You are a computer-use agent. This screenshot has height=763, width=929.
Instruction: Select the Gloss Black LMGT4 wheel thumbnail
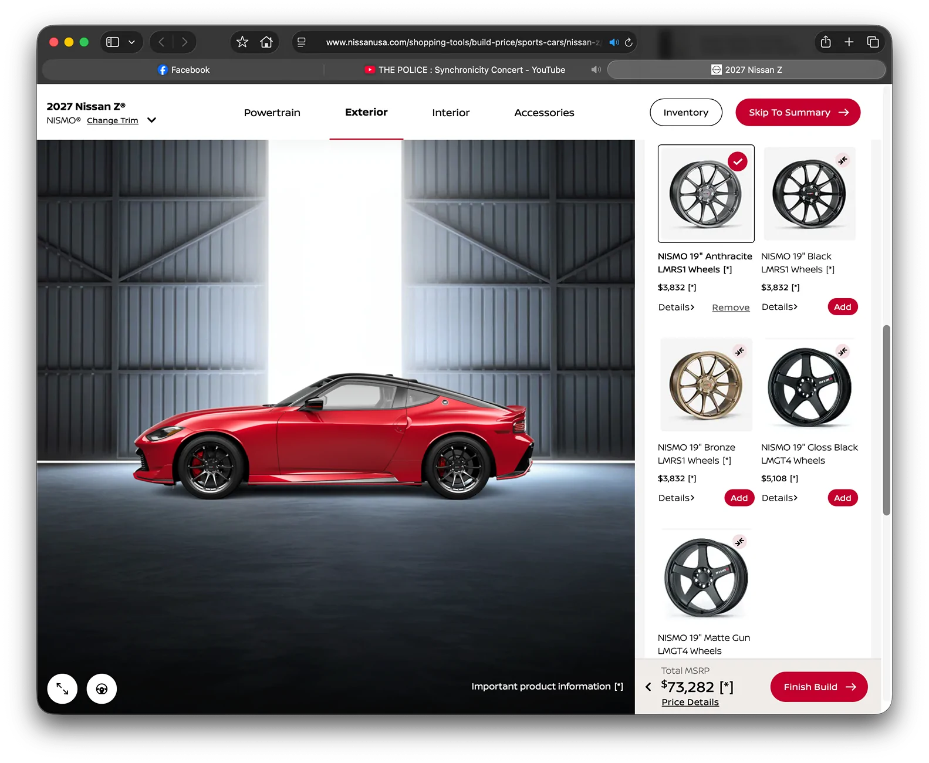809,386
